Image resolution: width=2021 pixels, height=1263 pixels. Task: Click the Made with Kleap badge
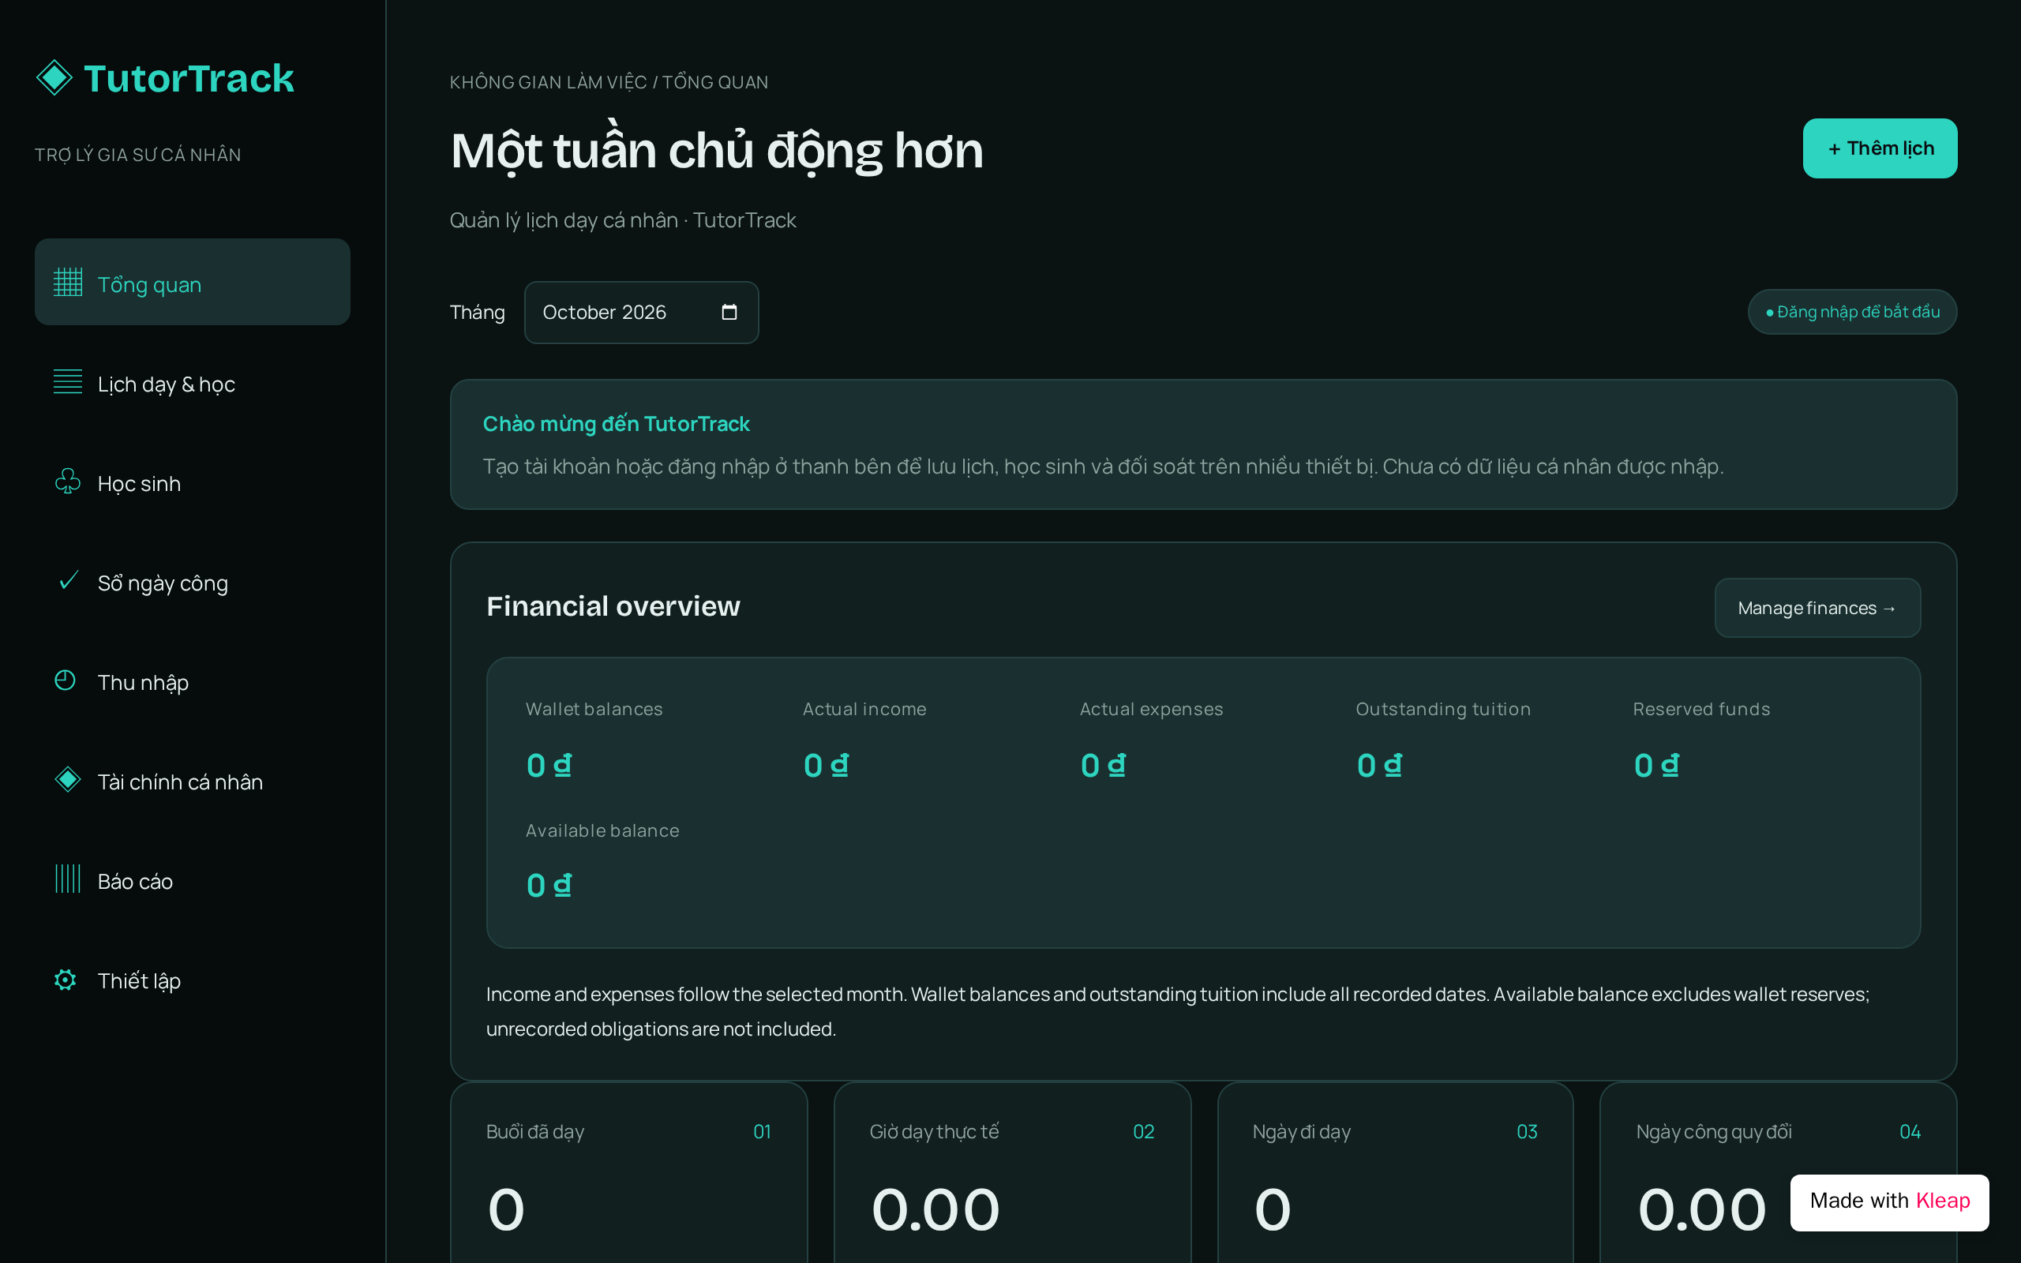click(1889, 1202)
